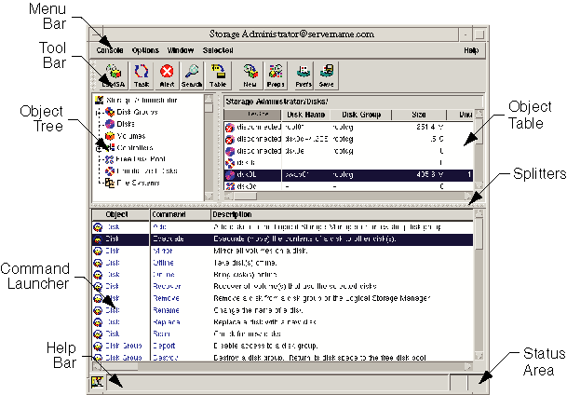Expand the Disk Groups tree node
This screenshot has height=395, width=567.
pyautogui.click(x=100, y=112)
